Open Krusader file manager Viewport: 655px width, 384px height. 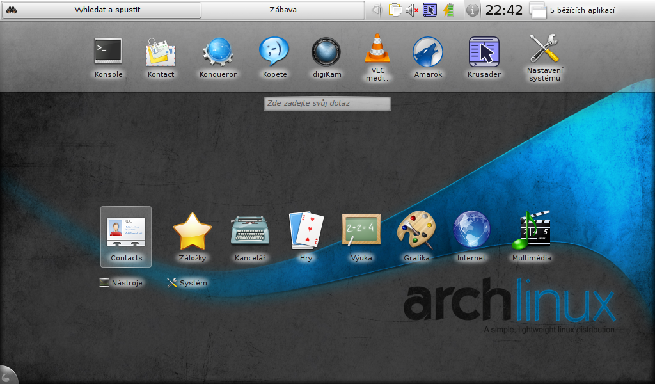(x=484, y=57)
